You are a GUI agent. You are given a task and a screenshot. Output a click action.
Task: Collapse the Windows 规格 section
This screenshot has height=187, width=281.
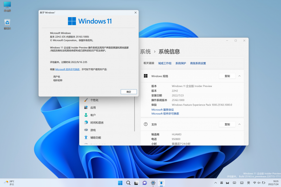[x=240, y=76]
